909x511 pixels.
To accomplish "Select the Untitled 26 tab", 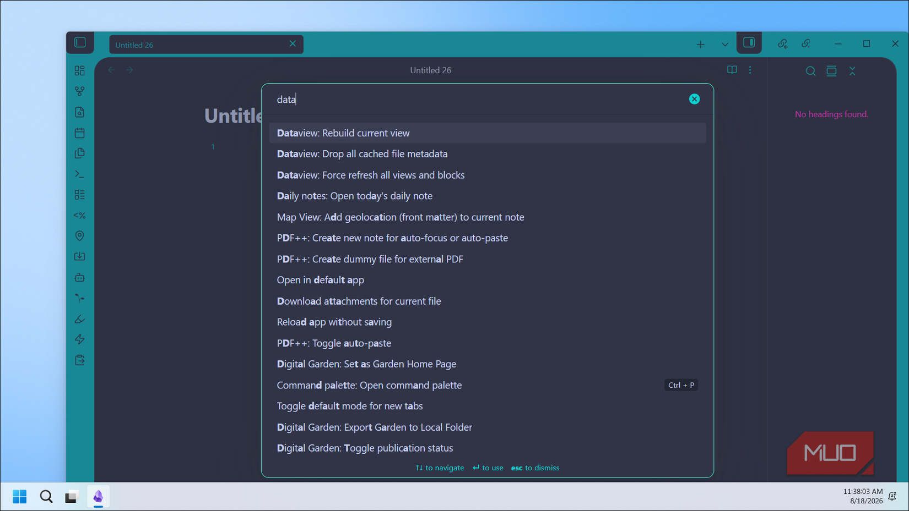I will click(206, 45).
